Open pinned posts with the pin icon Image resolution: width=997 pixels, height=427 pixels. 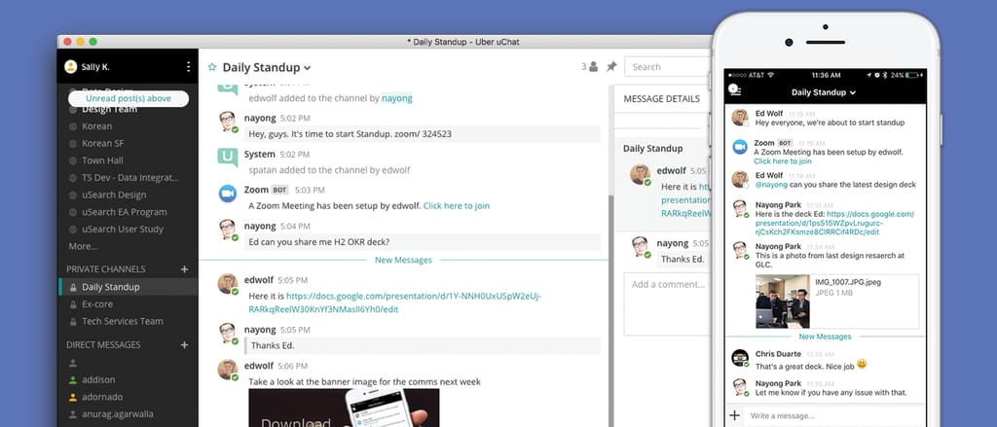pyautogui.click(x=611, y=67)
